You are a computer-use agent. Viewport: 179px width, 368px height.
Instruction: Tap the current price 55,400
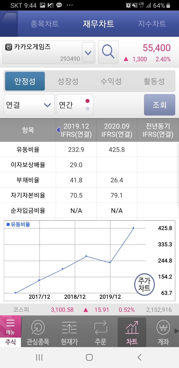click(157, 48)
